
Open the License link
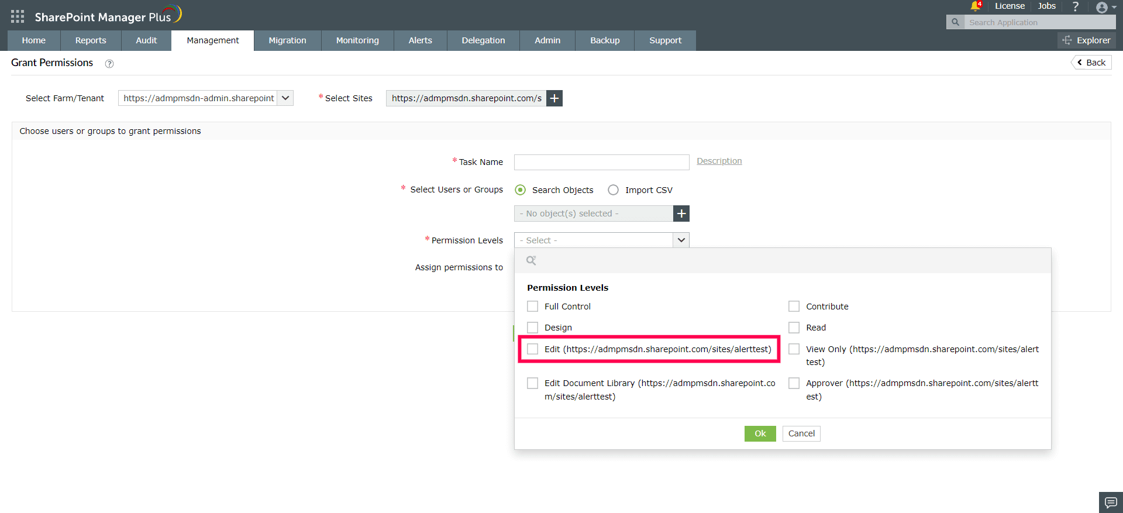pos(1010,6)
